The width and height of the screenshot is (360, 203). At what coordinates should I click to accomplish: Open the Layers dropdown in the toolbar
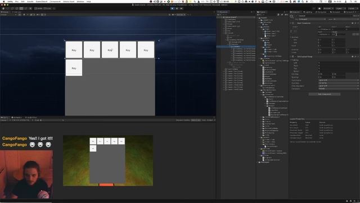(x=340, y=8)
